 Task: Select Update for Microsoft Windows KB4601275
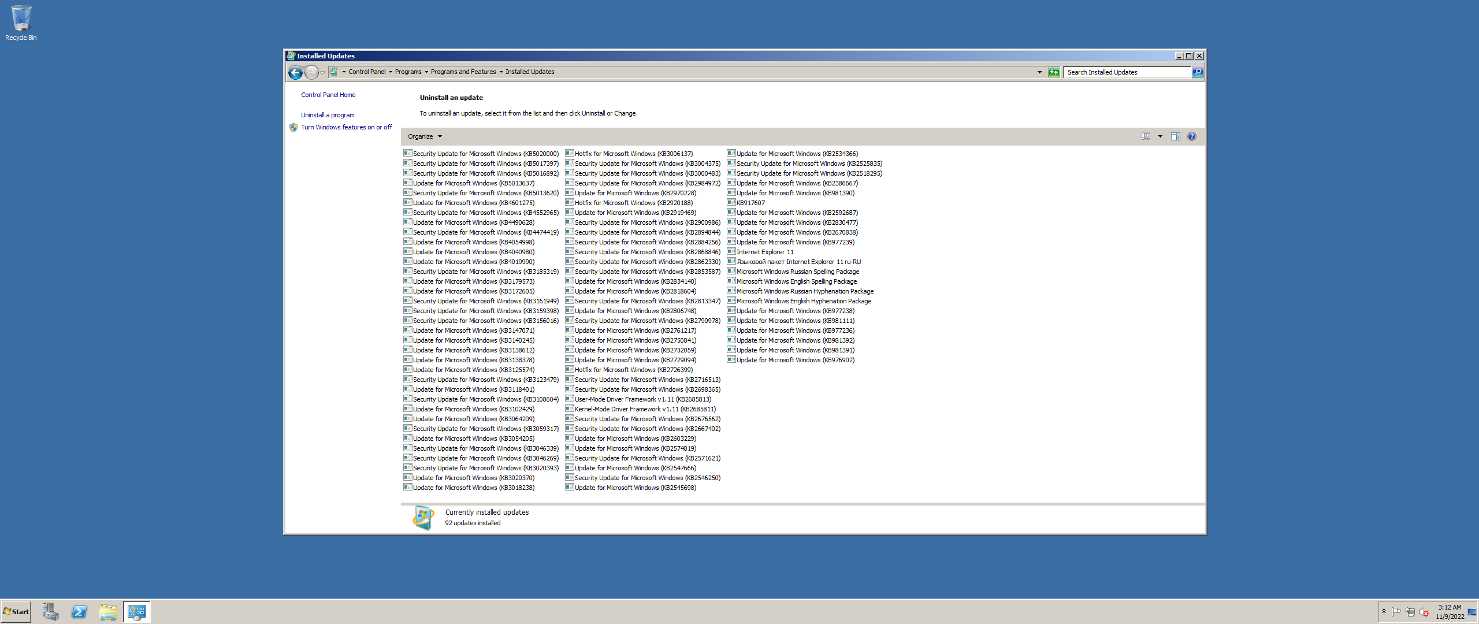[x=469, y=203]
